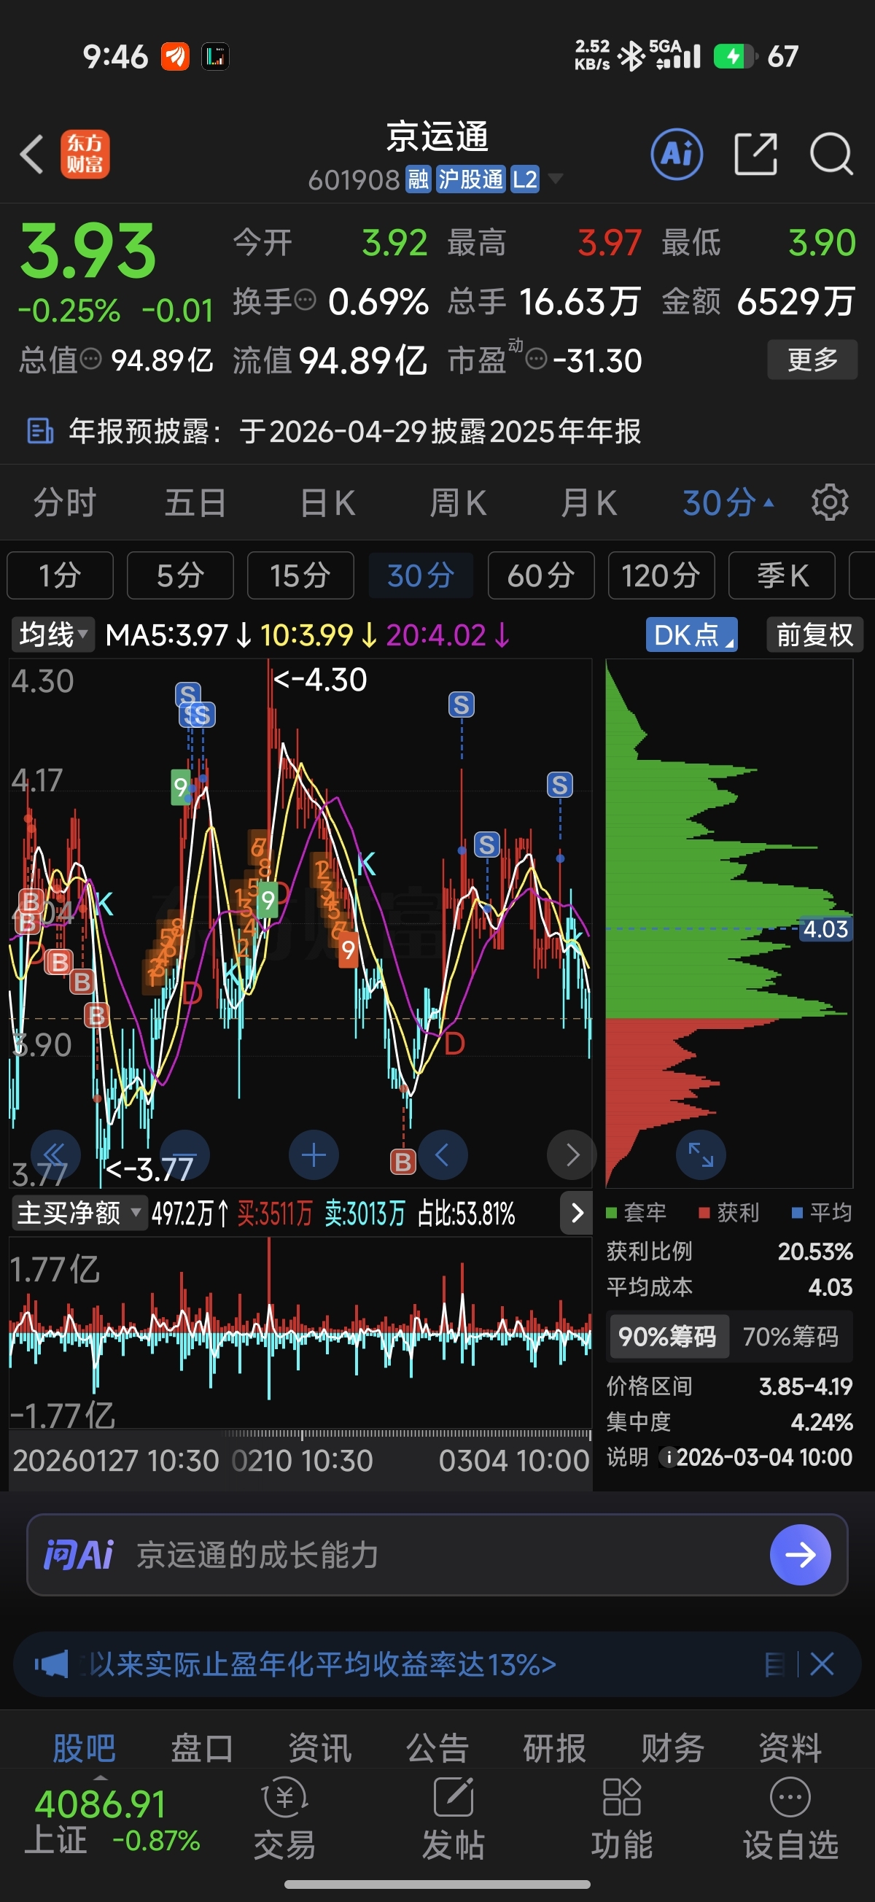Switch to 周K tab
The height and width of the screenshot is (1902, 875).
pos(458,502)
